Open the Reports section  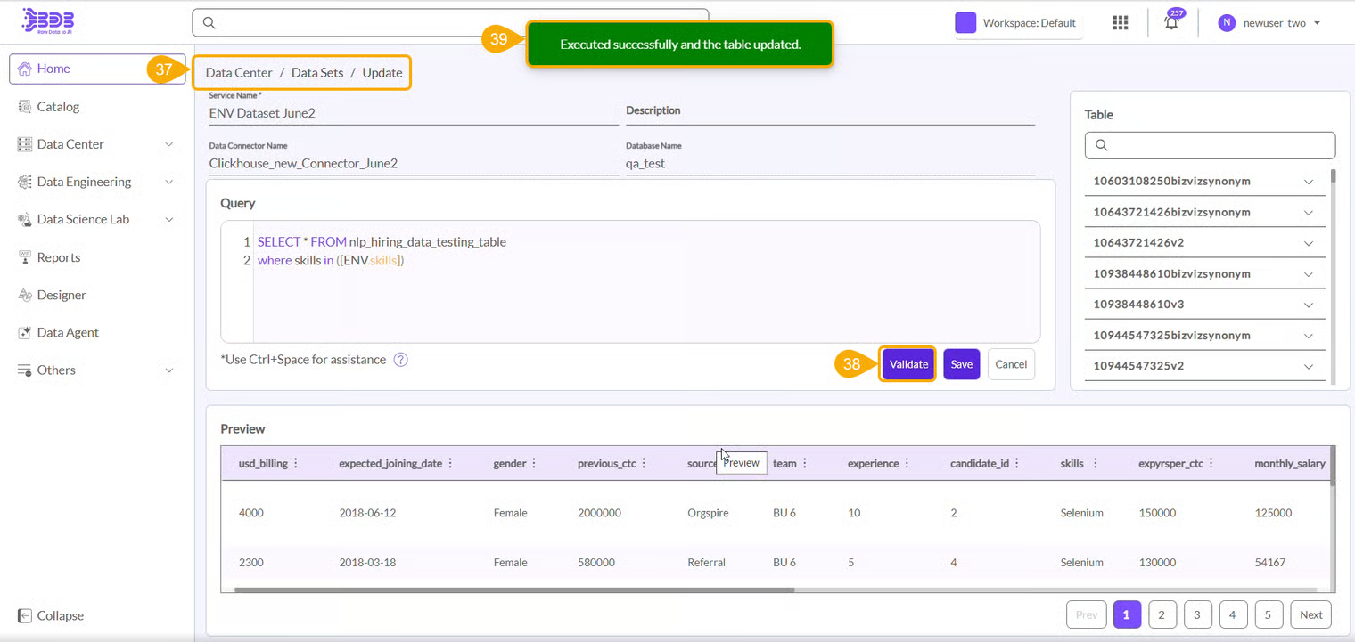[x=58, y=257]
